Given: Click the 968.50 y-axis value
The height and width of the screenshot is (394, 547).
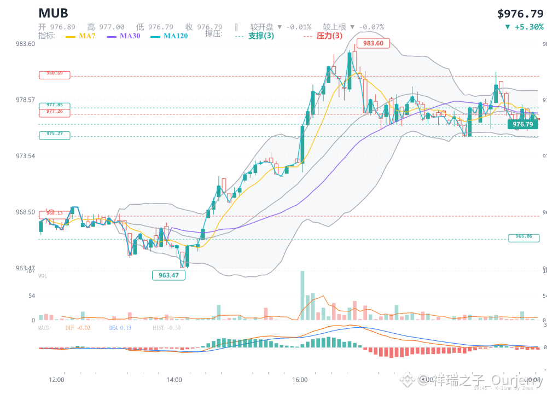Looking at the screenshot, I should click(25, 212).
